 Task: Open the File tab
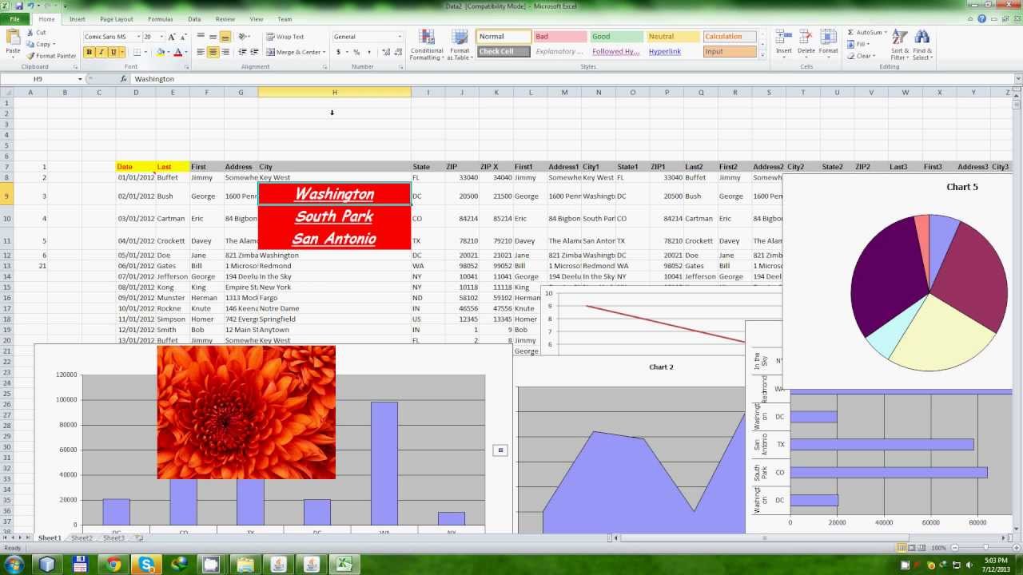point(14,19)
